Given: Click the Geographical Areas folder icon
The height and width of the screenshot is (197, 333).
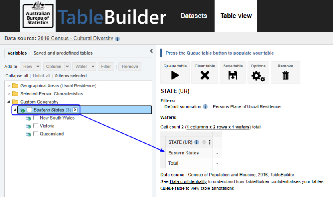Looking at the screenshot, I should pos(15,86).
